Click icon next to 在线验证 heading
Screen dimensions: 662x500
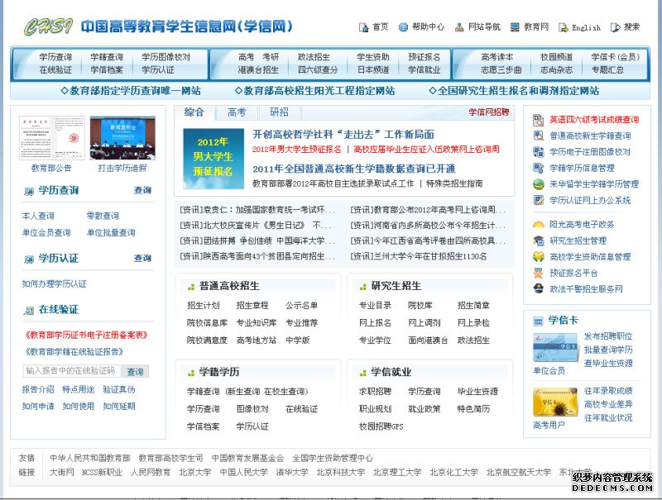click(x=29, y=311)
